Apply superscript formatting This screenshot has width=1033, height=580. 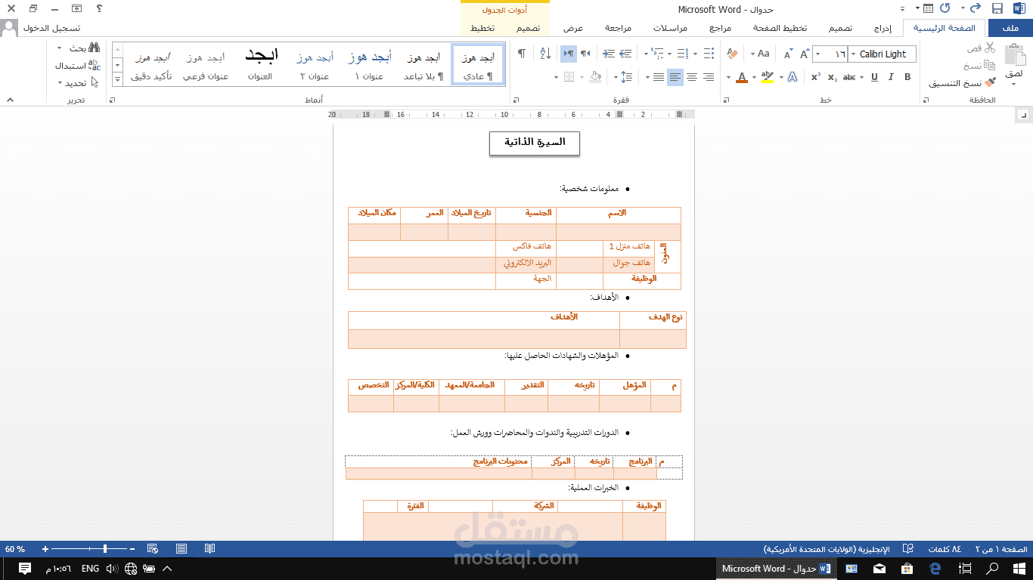(816, 76)
